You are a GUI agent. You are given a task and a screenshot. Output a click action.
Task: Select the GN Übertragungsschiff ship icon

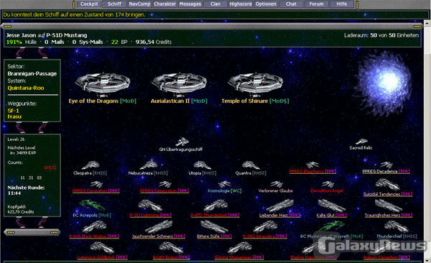[x=182, y=142]
